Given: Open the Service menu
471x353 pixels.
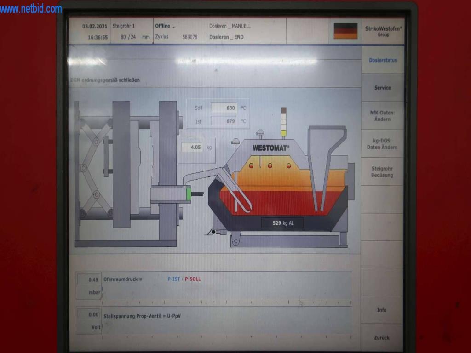Looking at the screenshot, I should (382, 88).
